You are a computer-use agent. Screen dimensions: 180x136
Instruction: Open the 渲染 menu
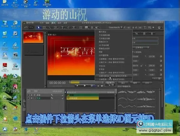pos(65,23)
